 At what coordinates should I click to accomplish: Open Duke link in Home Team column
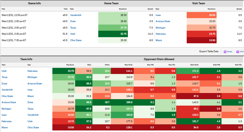click(x=73, y=21)
